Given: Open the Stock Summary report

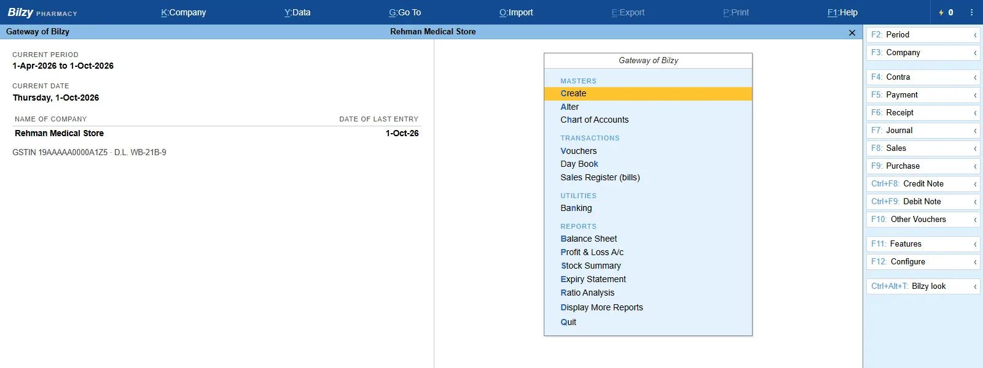Looking at the screenshot, I should 648,266.
